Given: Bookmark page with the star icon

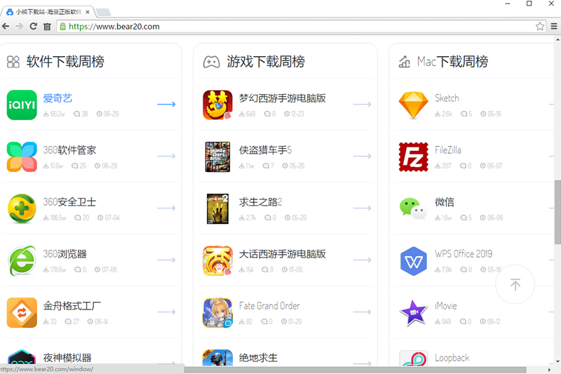Looking at the screenshot, I should point(540,27).
